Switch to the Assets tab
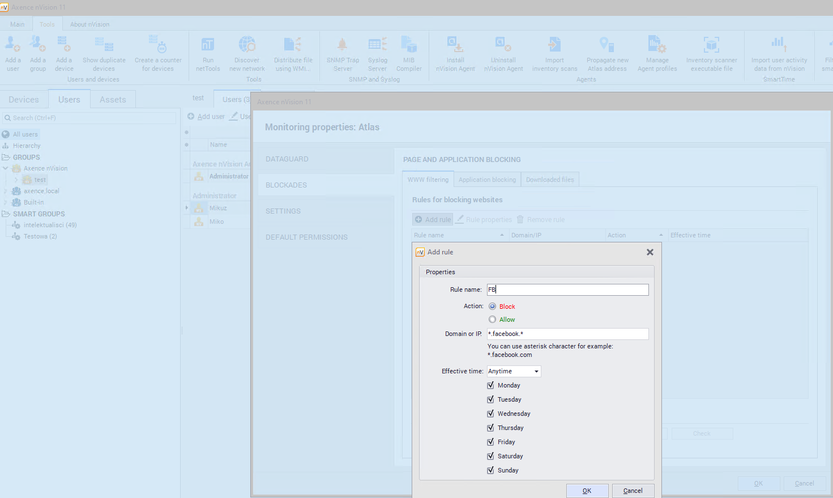 113,100
